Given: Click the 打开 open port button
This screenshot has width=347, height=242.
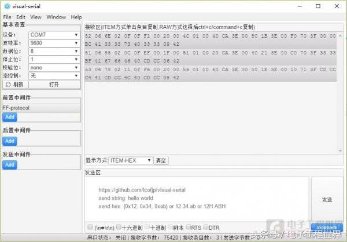Looking at the screenshot, I should pyautogui.click(x=54, y=85).
